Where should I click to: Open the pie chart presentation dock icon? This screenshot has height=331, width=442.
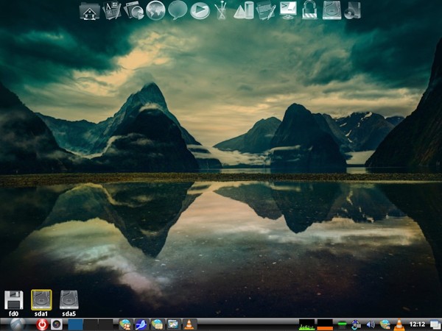coord(134,10)
